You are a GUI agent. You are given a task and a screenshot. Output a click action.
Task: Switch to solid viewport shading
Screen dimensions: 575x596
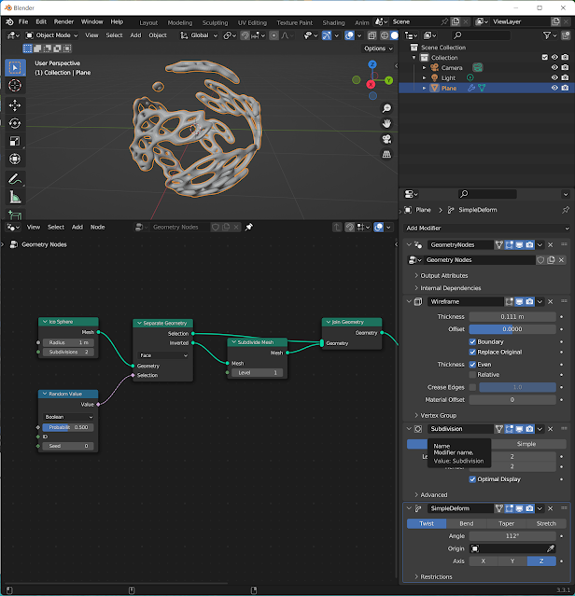pos(395,35)
